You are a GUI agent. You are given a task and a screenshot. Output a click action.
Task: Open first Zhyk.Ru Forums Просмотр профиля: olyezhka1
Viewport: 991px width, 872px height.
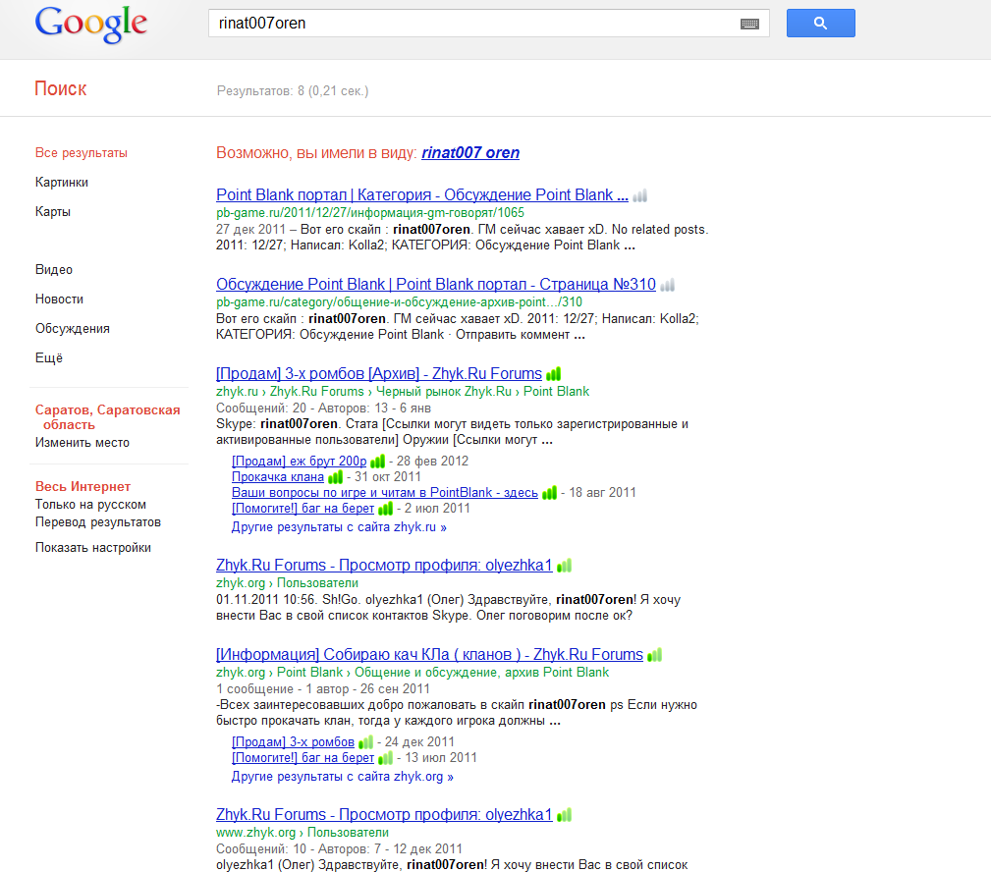click(384, 566)
